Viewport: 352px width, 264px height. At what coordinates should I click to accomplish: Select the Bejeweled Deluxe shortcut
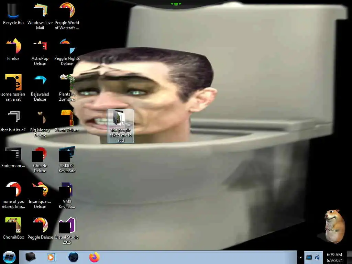coord(40,88)
